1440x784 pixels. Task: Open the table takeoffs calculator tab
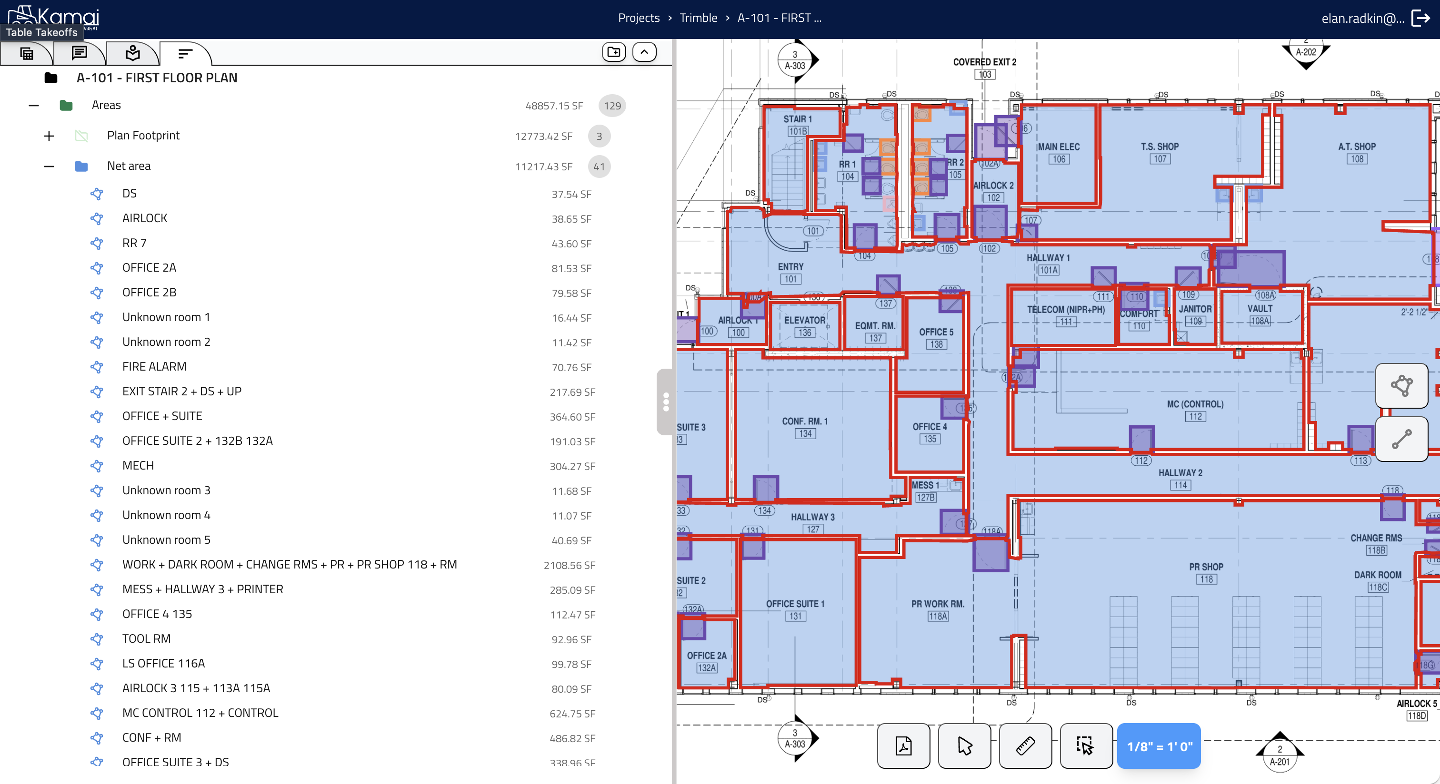26,54
